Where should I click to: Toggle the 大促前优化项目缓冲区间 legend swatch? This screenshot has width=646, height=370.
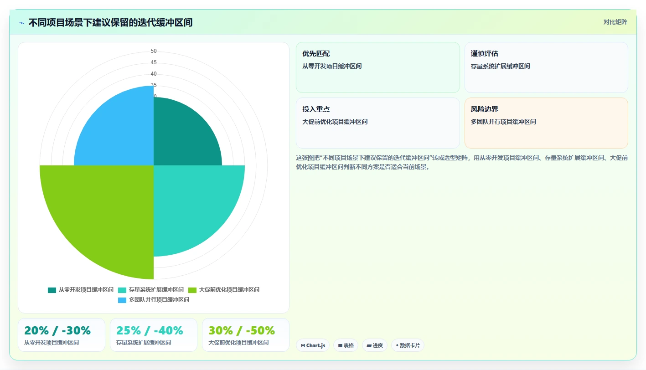(x=192, y=290)
